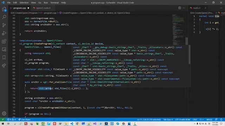Open notifications bell in status bar
The image size is (225, 126).
click(221, 119)
